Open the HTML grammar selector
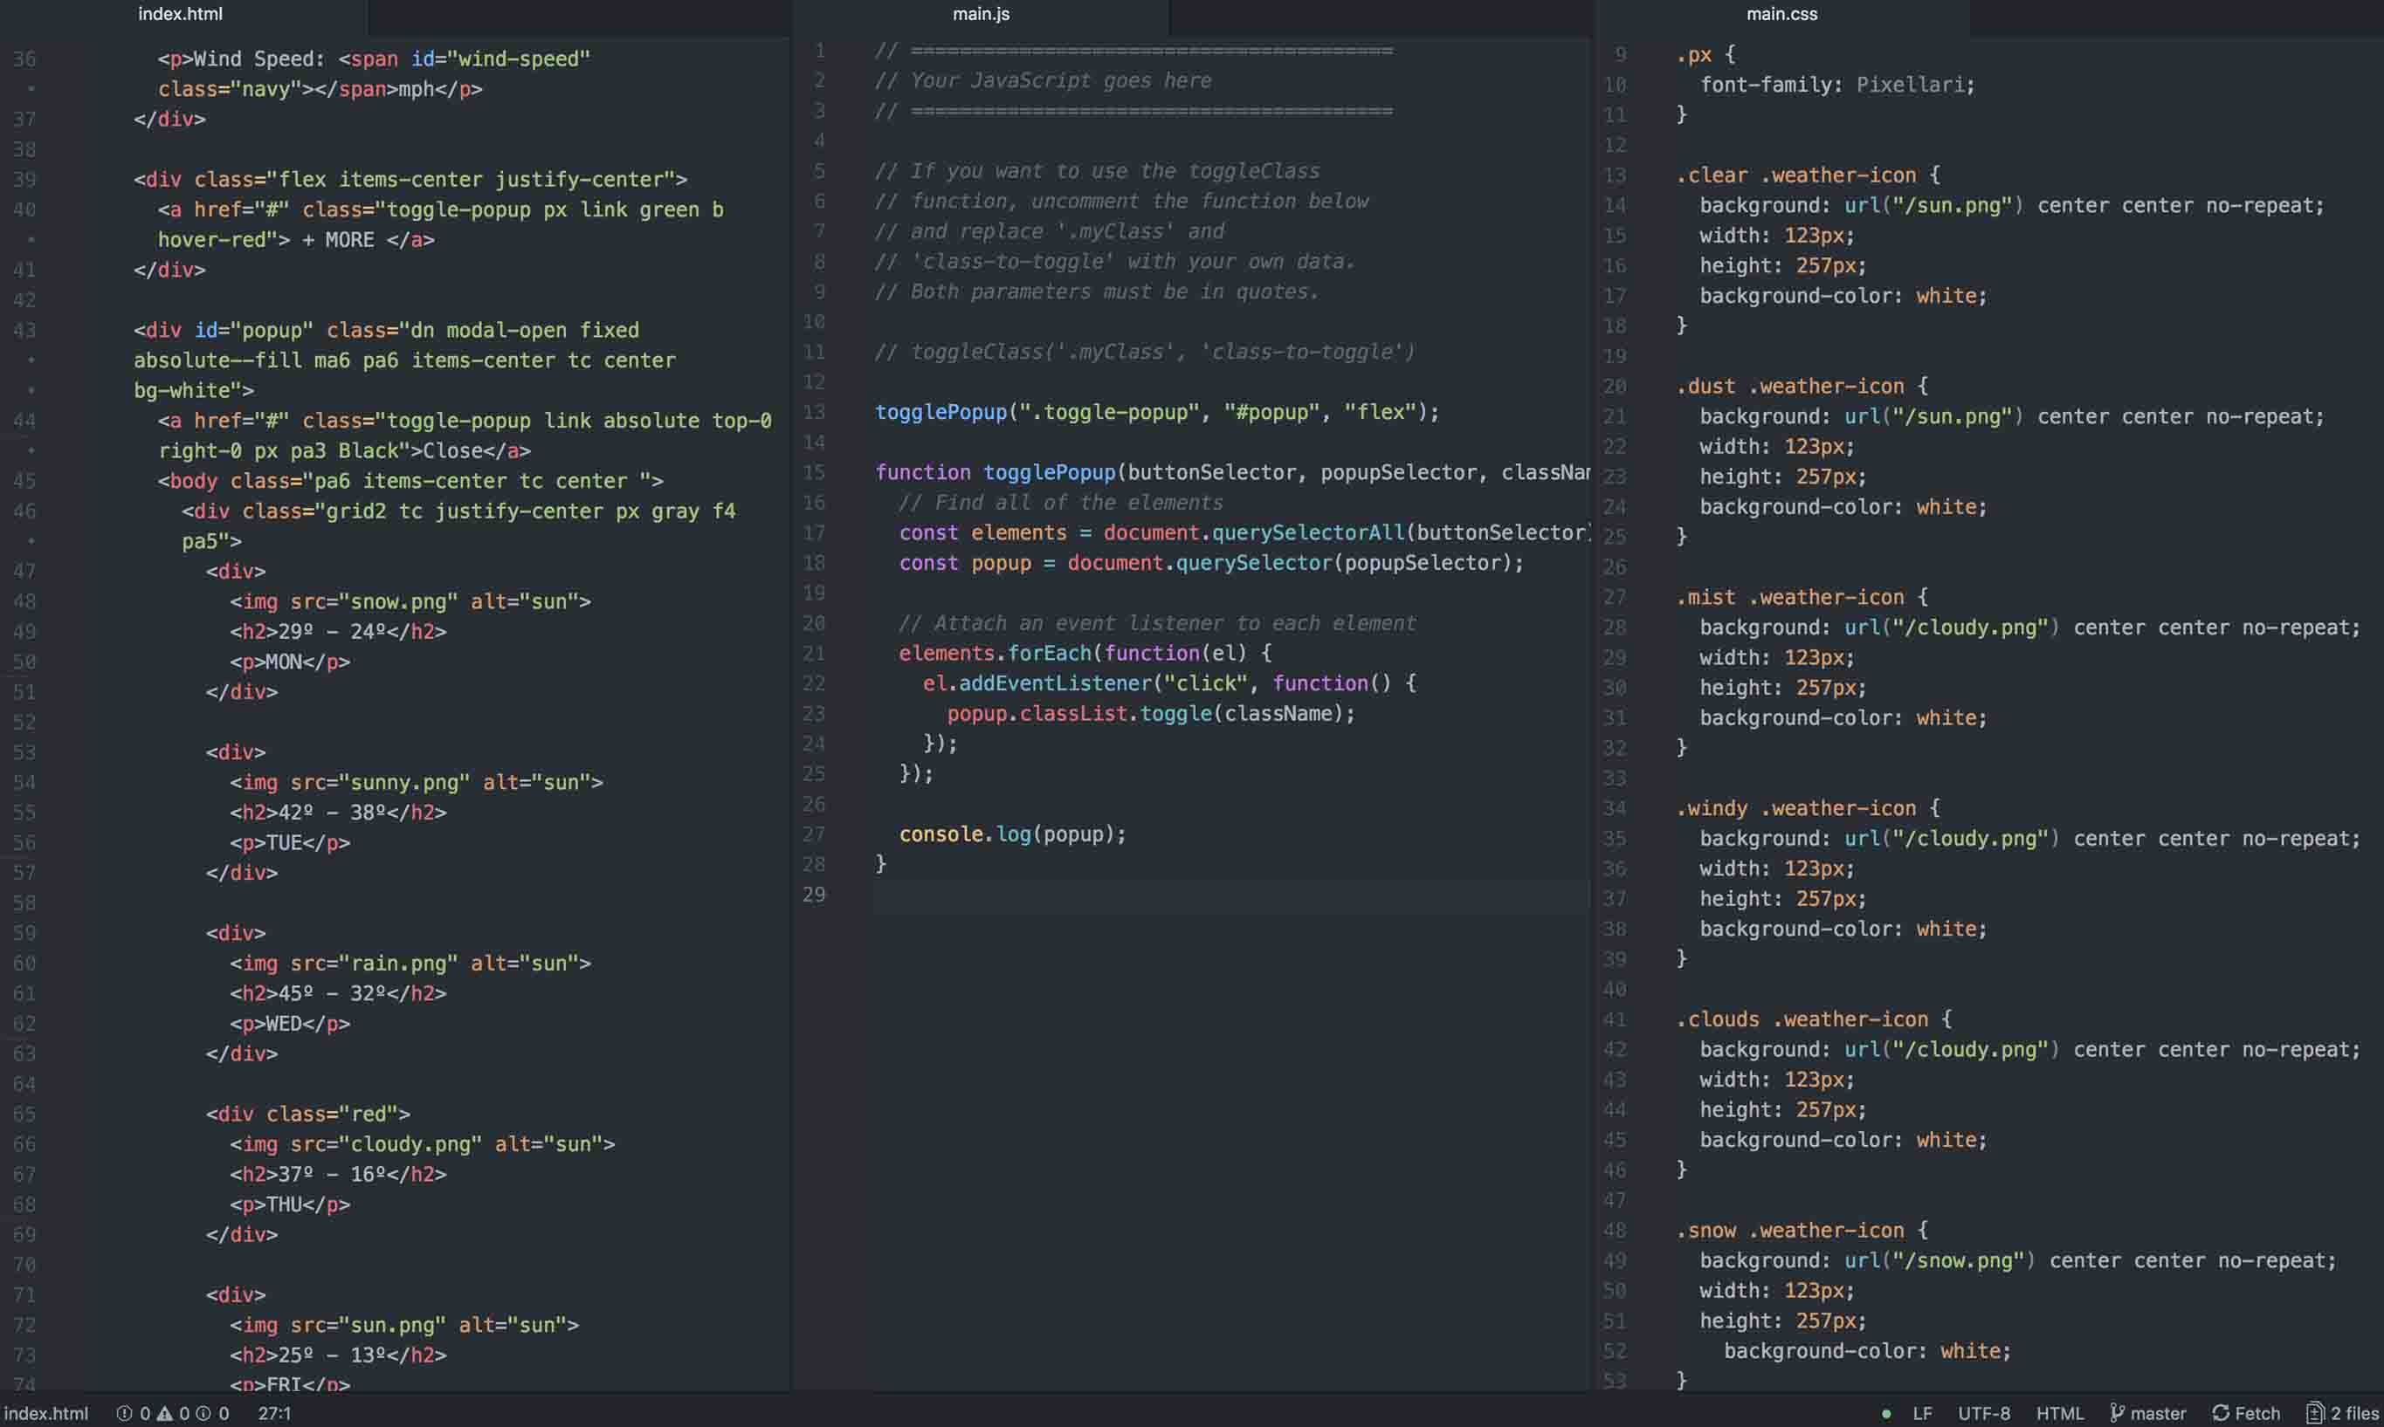Screen dimensions: 2384x1427 pyautogui.click(x=2059, y=1414)
